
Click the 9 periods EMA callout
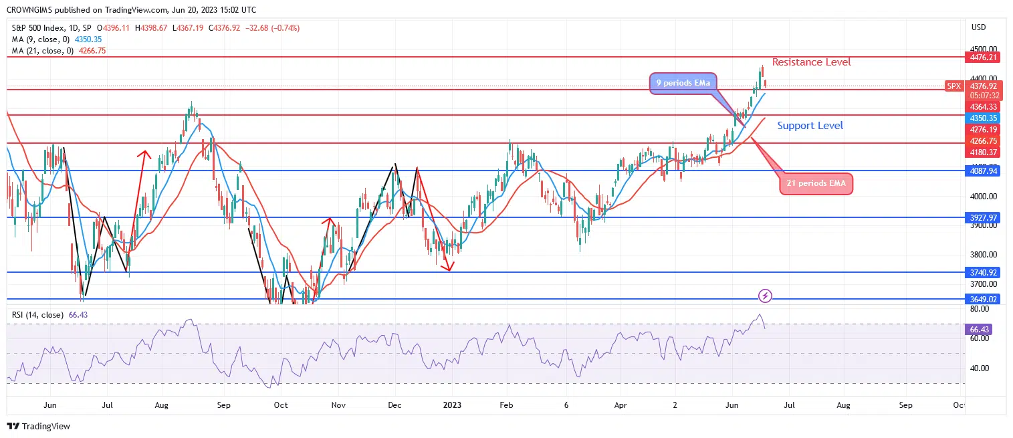click(x=682, y=84)
